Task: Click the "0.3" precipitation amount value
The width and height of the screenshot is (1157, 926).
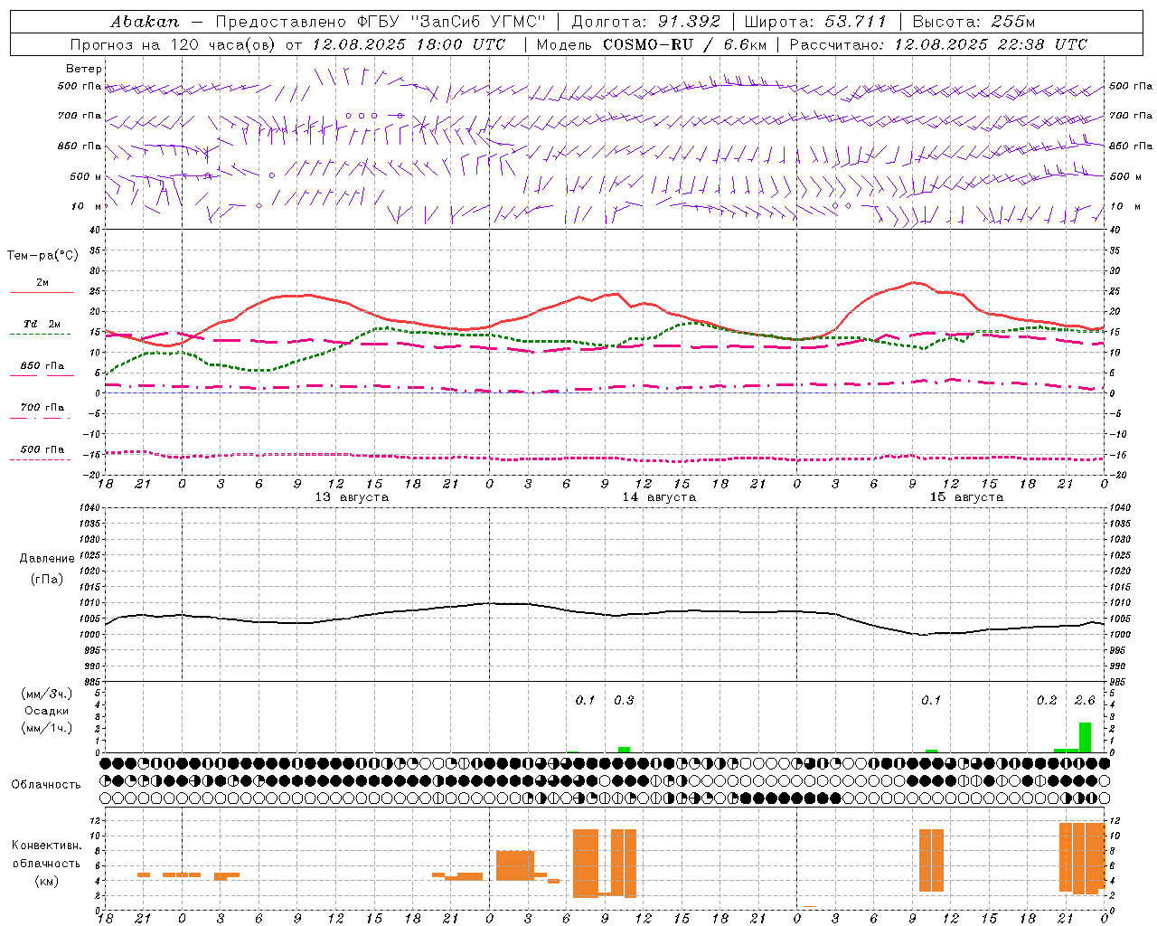Action: (624, 700)
